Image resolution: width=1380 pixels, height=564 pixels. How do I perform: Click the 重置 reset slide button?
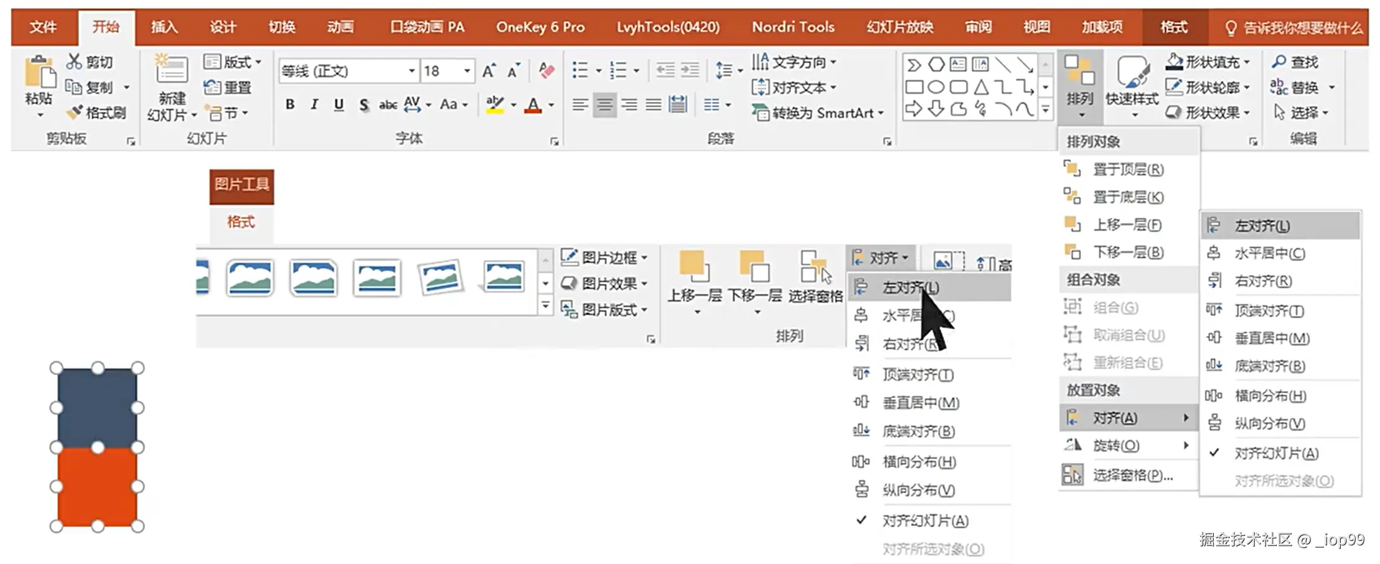point(227,87)
